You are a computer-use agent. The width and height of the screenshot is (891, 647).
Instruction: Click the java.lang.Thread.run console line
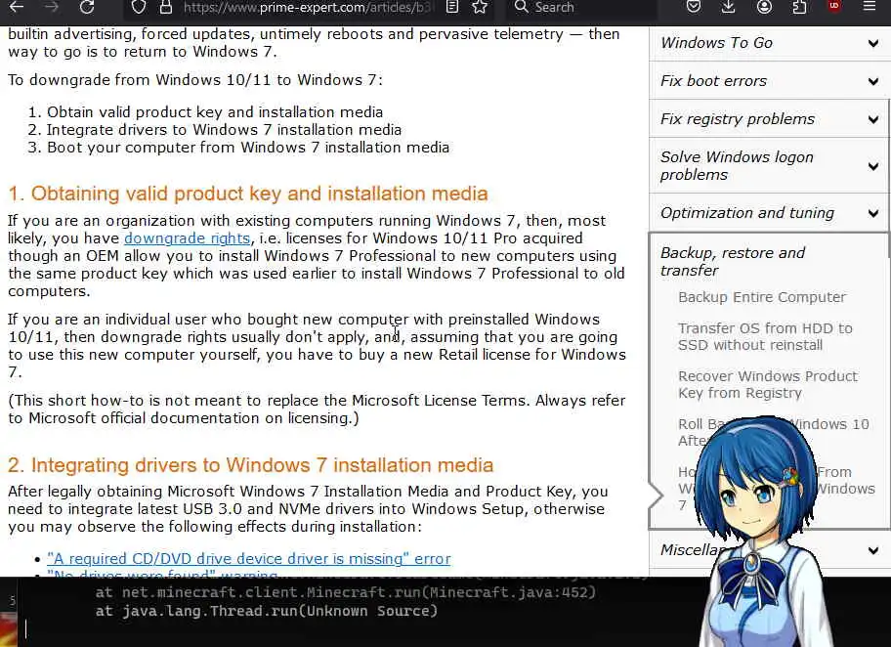click(x=267, y=611)
